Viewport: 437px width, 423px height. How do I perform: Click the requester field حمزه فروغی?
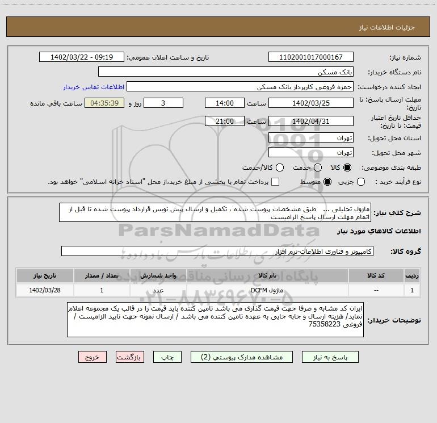click(x=240, y=87)
